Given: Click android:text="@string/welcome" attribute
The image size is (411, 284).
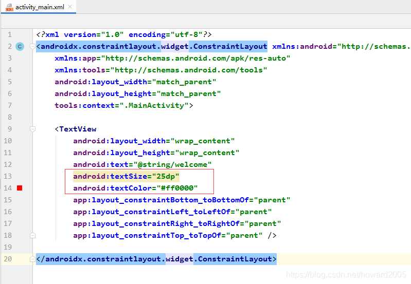Looking at the screenshot, I should (142, 165).
